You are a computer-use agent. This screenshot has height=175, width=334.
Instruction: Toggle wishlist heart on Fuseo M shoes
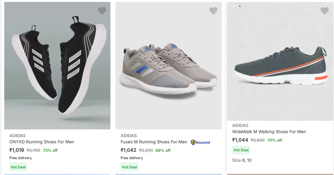click(x=213, y=11)
